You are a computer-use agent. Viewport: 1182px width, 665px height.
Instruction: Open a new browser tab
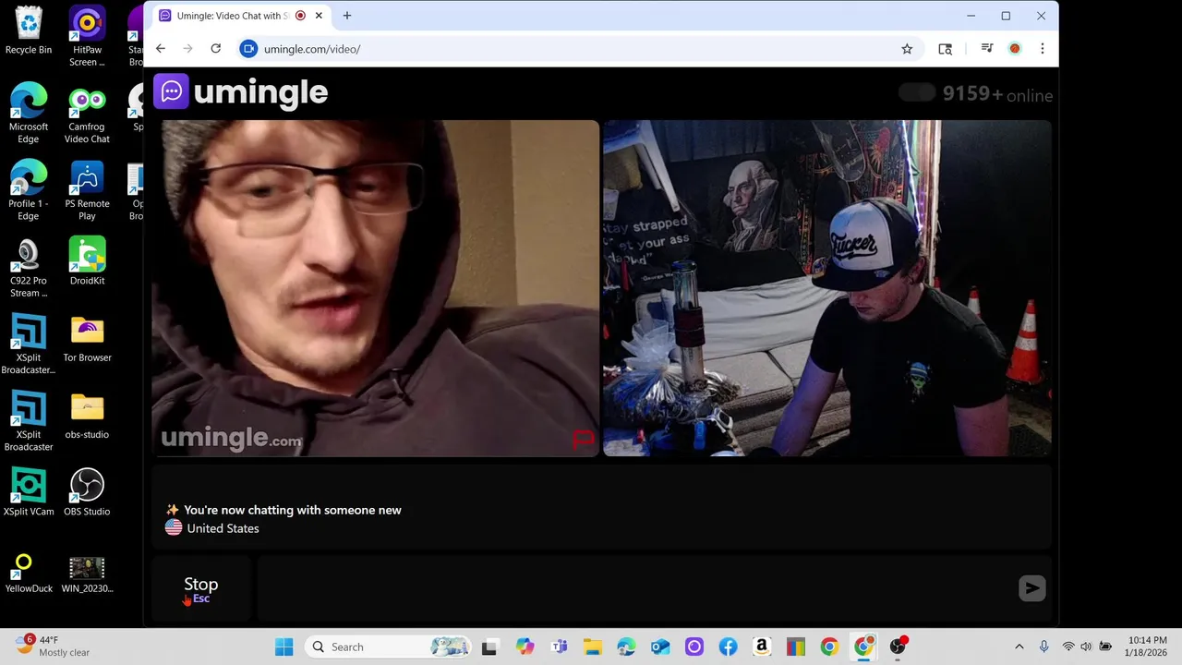click(x=347, y=16)
